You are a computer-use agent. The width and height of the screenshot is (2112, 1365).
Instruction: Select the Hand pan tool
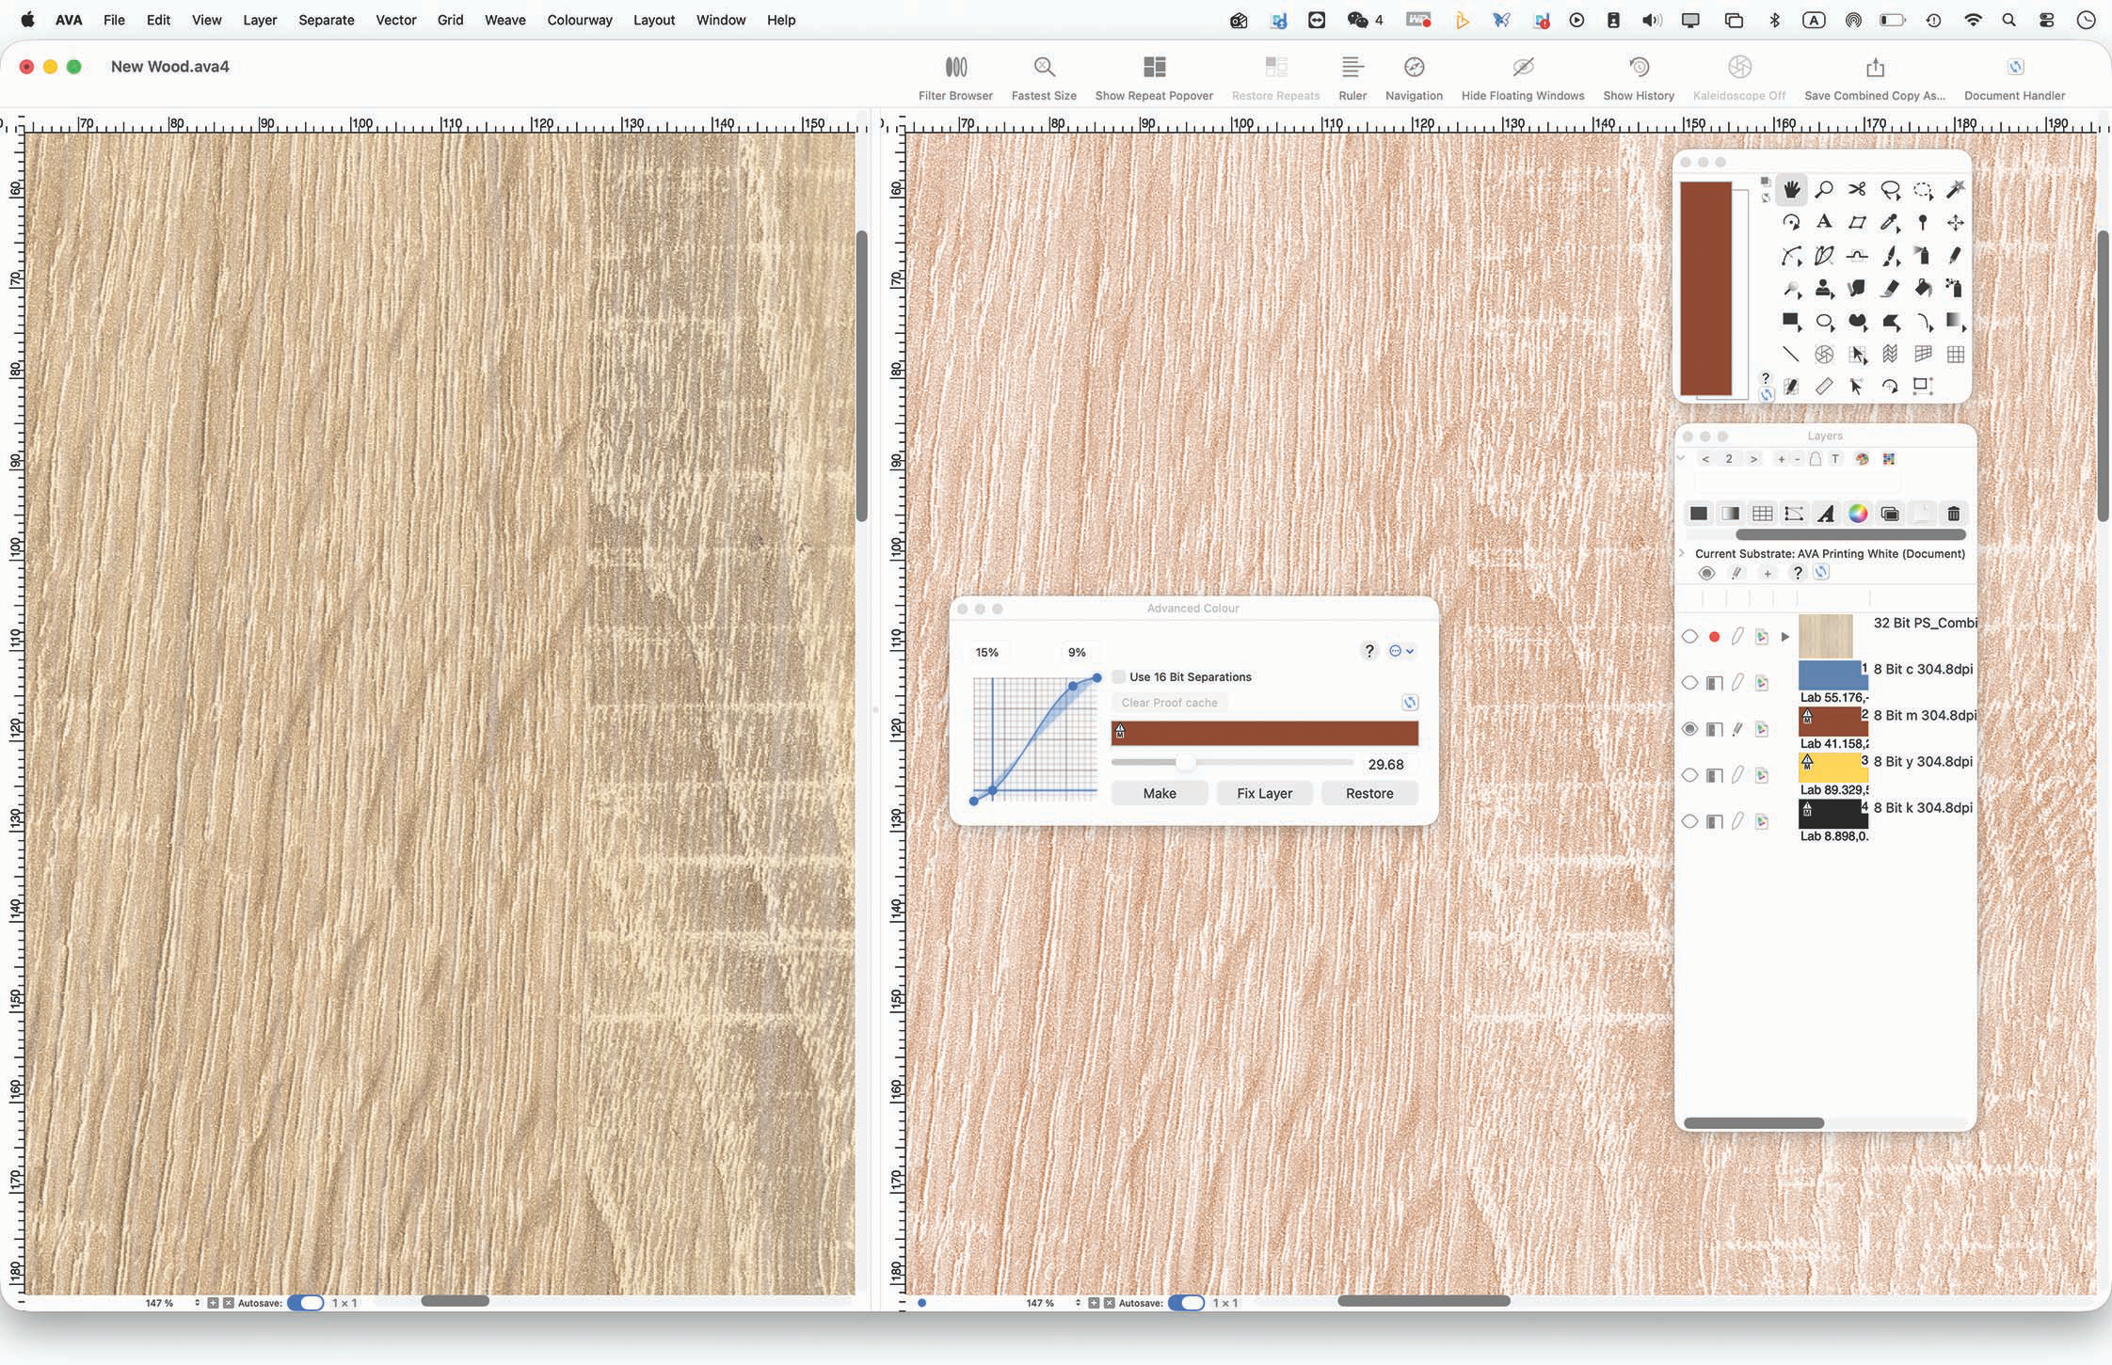pos(1791,189)
